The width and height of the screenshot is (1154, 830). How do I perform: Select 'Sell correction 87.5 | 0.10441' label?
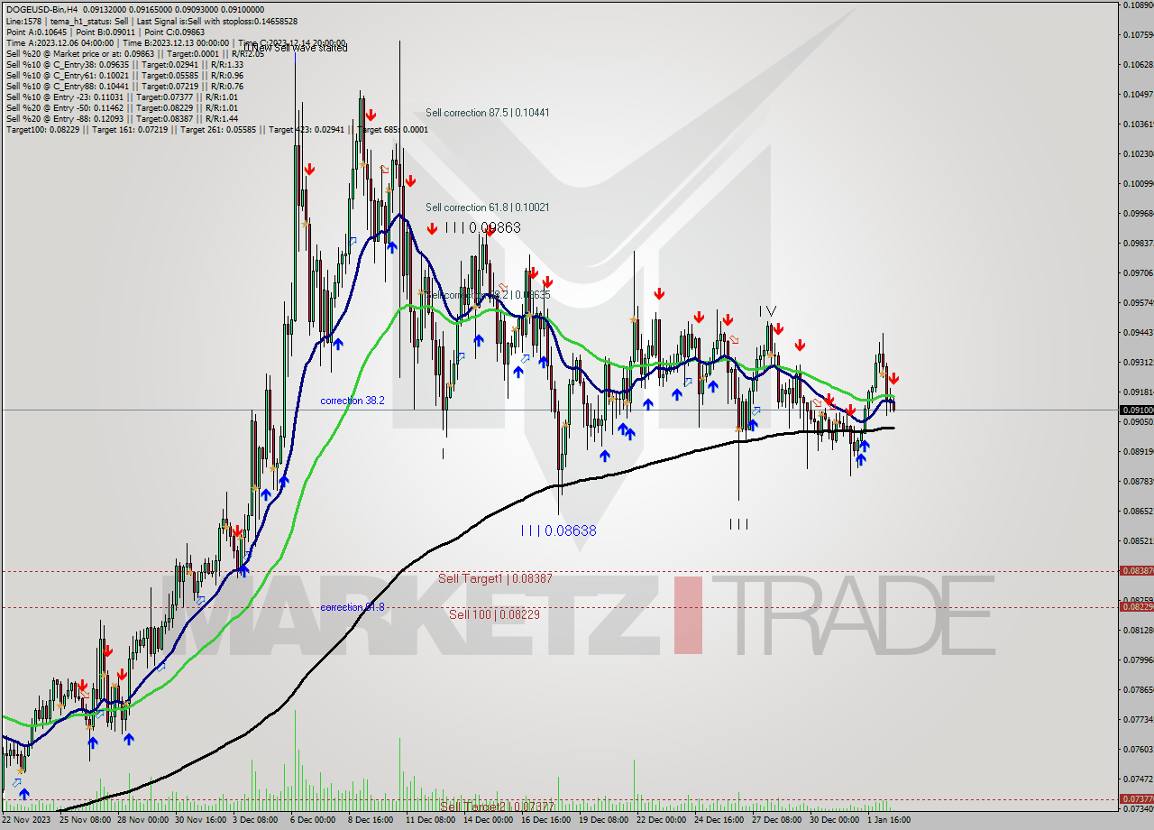(x=488, y=113)
